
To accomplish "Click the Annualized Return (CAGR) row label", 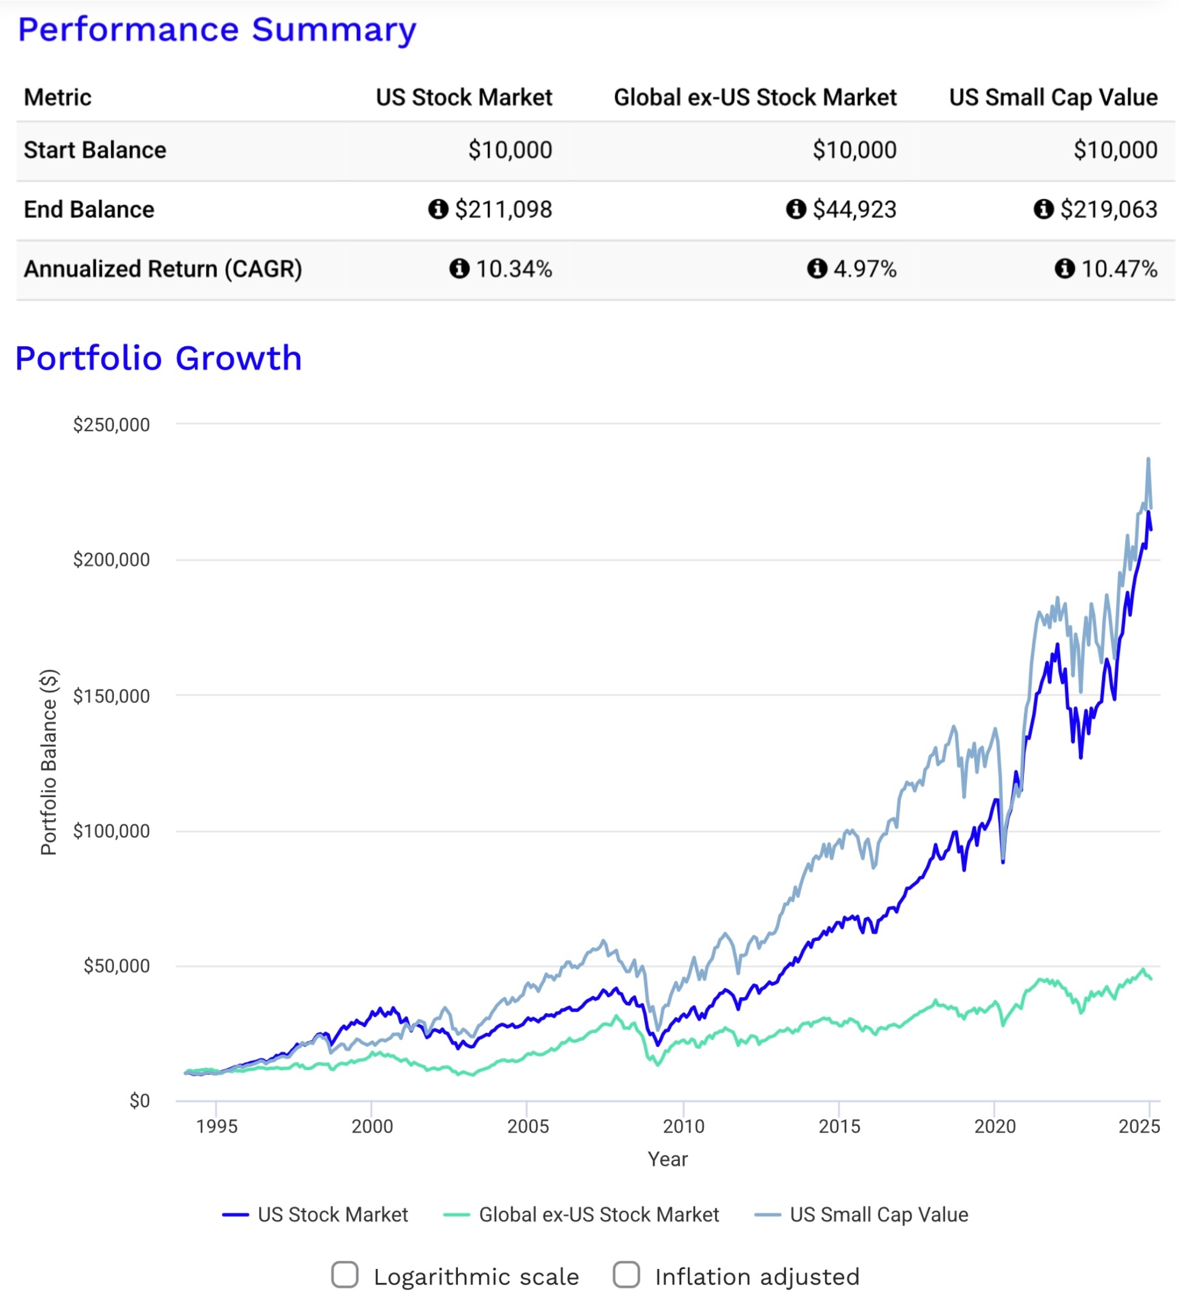I will tap(163, 269).
